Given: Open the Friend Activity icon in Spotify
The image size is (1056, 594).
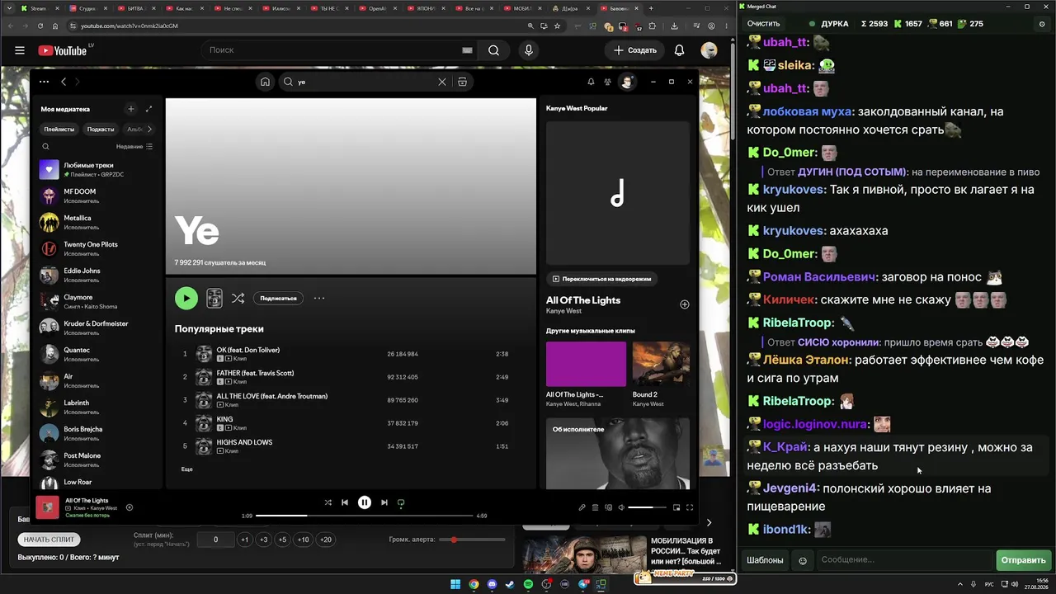Looking at the screenshot, I should click(608, 82).
